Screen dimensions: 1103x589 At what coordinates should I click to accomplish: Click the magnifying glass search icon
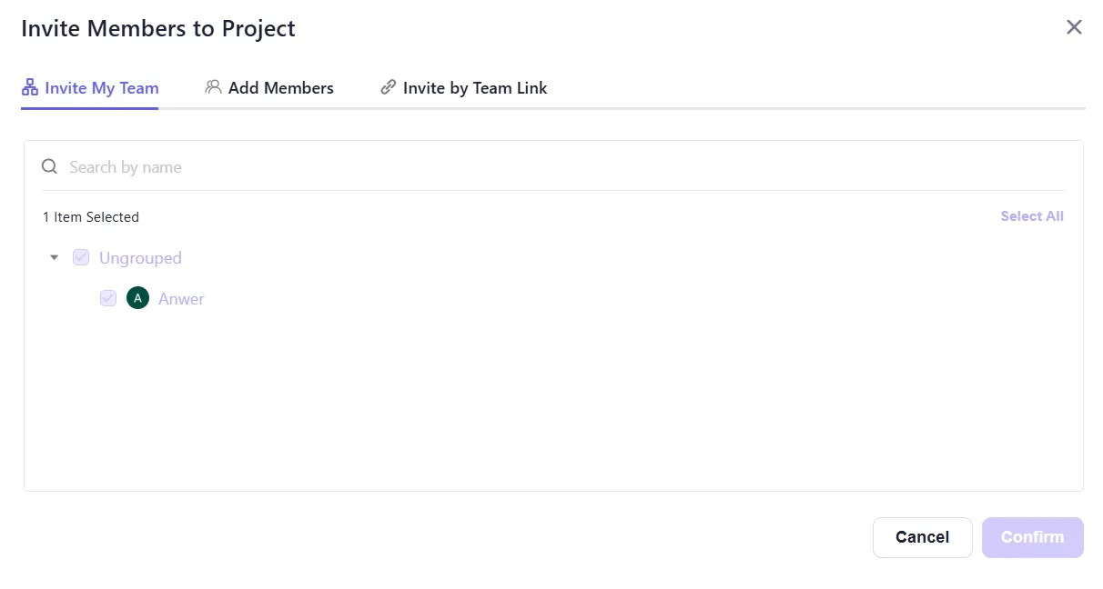pos(50,166)
